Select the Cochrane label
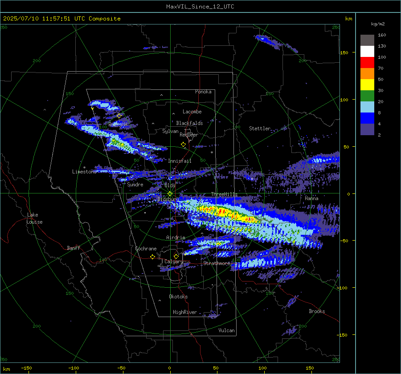 [146, 249]
